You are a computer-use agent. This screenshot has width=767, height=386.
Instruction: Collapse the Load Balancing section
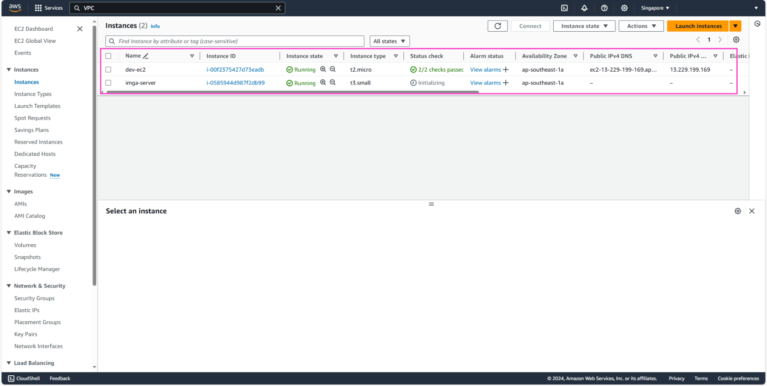pos(9,363)
